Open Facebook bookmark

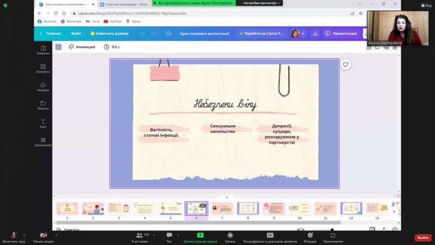coord(47,21)
